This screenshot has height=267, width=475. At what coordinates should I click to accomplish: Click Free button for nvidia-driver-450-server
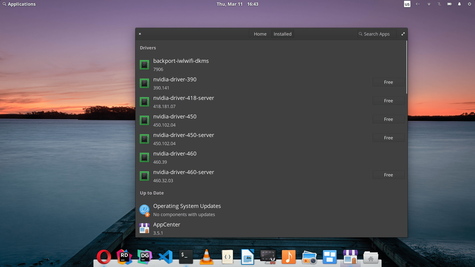coord(389,138)
